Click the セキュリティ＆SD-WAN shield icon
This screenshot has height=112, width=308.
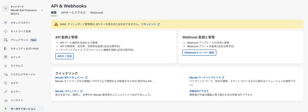tap(6, 48)
